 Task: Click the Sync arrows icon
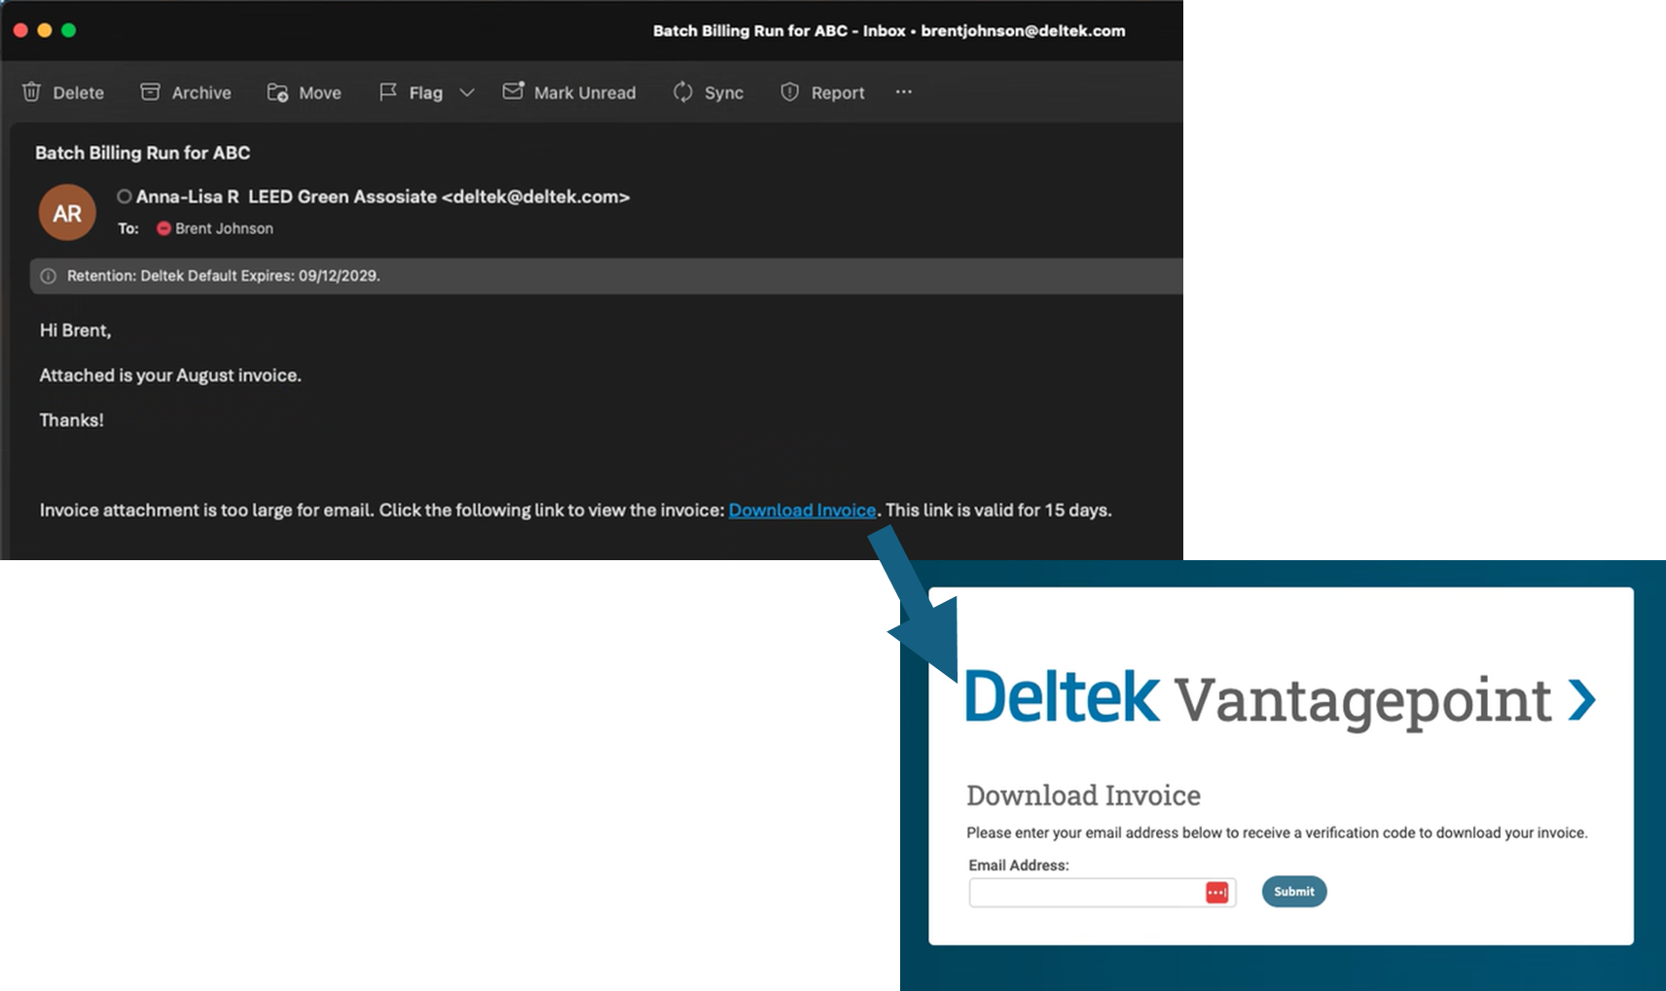683,91
